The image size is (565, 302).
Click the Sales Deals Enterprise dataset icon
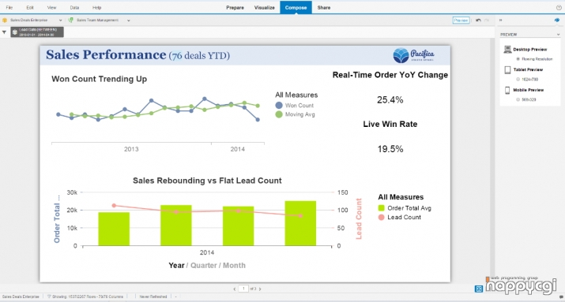coord(5,21)
